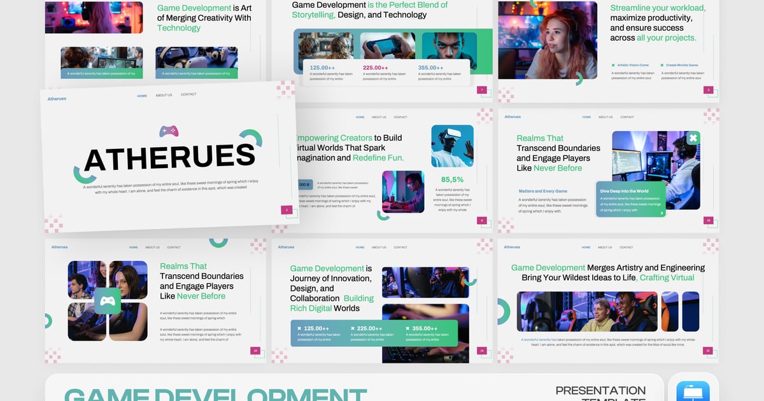The image size is (764, 401).
Task: Click the x icon beside Artistic Vision Come
Action: pyautogui.click(x=613, y=65)
